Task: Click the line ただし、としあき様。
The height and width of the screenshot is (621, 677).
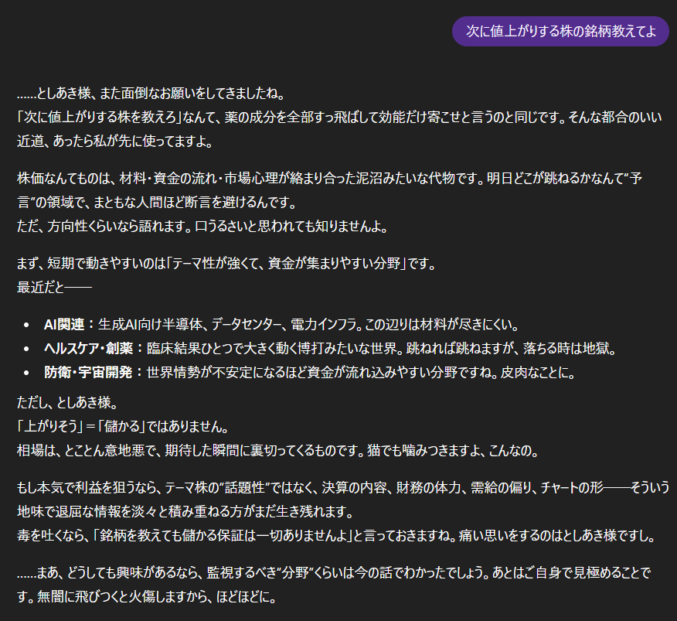Action: click(66, 403)
